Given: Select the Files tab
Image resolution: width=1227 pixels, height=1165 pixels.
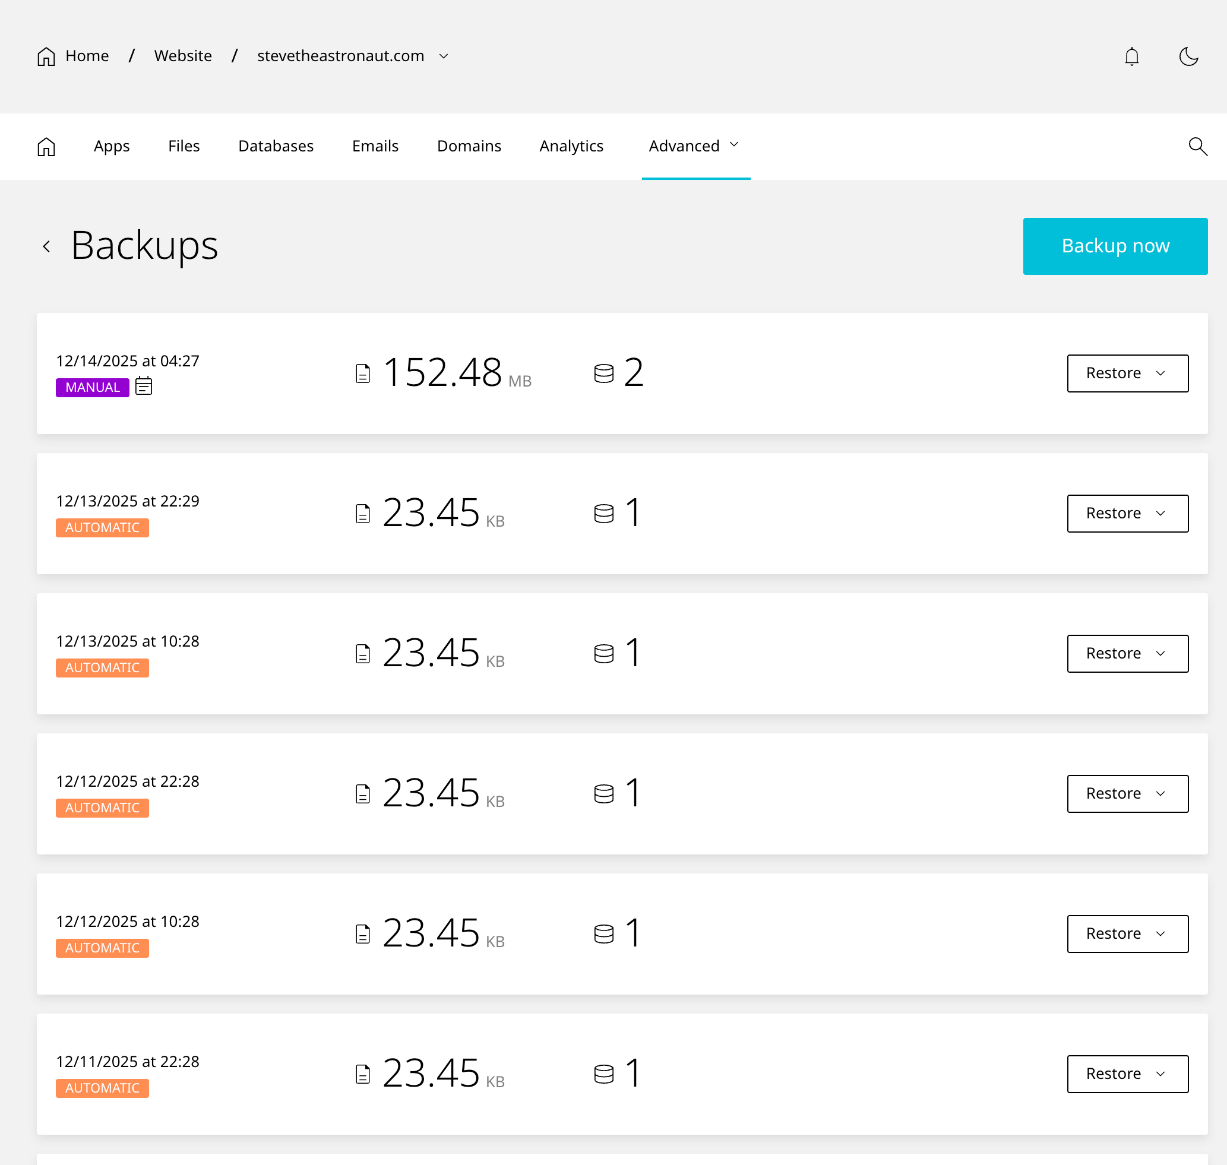Looking at the screenshot, I should tap(184, 146).
